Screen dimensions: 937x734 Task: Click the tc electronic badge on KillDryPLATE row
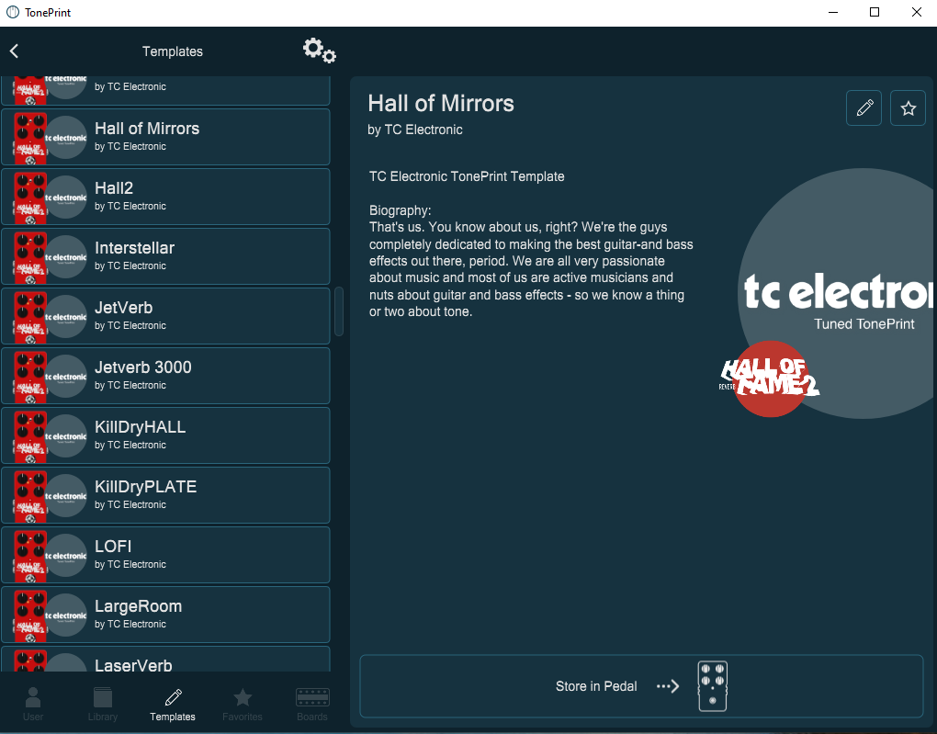click(x=67, y=495)
